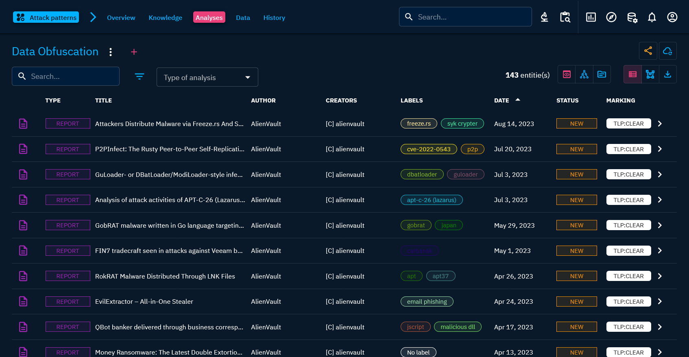Open the user profile account icon
The height and width of the screenshot is (357, 689).
[x=672, y=17]
